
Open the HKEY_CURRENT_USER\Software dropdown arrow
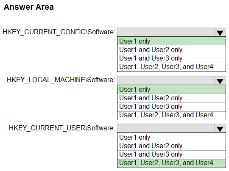220,128
